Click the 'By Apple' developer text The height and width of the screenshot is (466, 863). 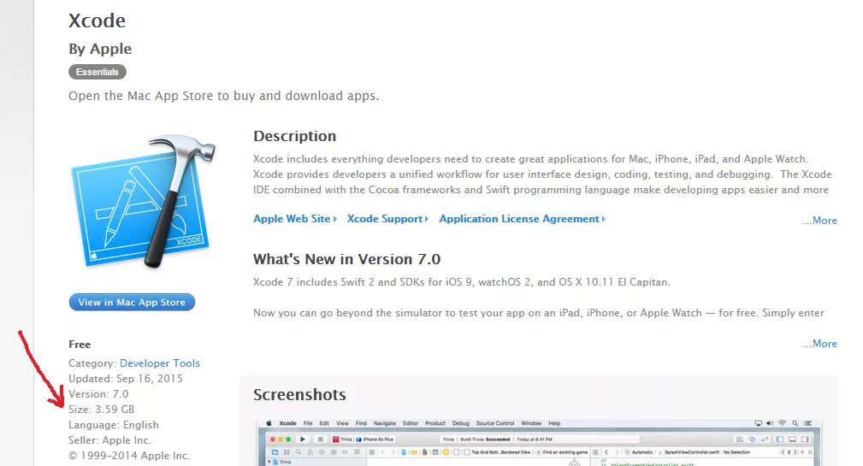(x=100, y=49)
